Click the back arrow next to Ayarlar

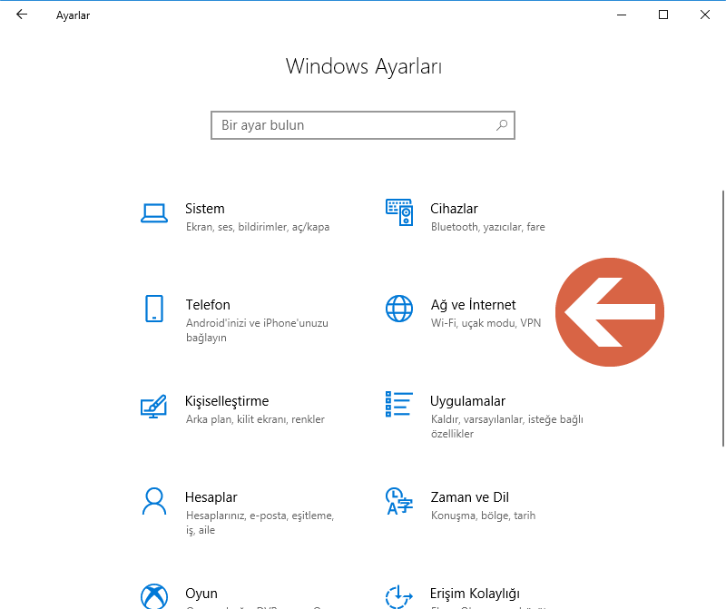tap(22, 15)
